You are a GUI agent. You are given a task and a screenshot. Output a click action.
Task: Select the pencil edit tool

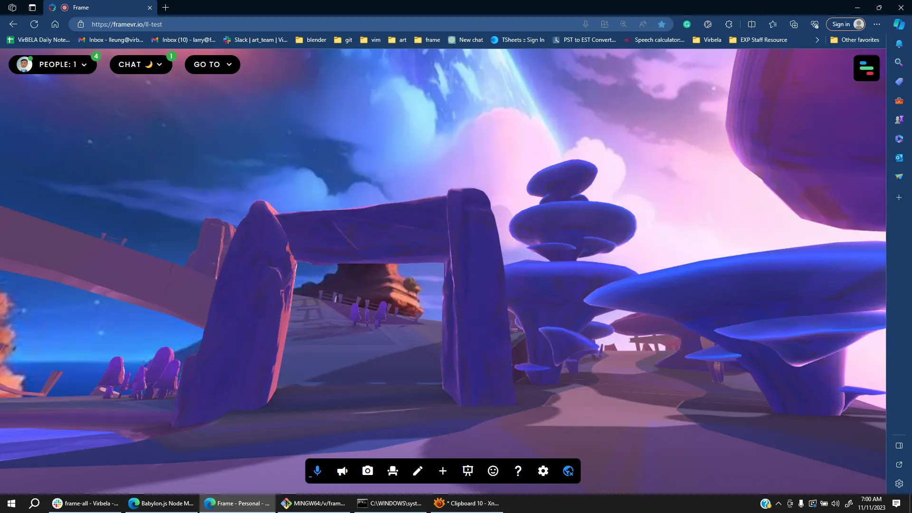point(418,471)
